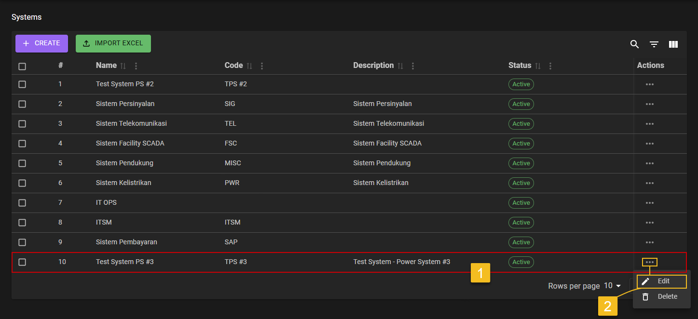
Task: Open the search icon in the table toolbar
Action: pos(634,44)
